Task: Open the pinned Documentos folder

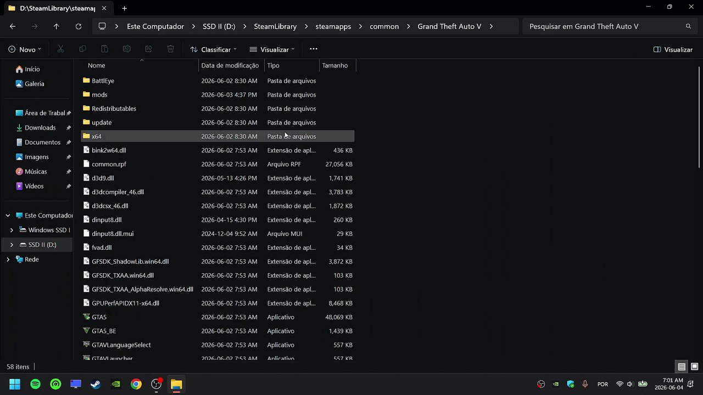Action: (42, 143)
